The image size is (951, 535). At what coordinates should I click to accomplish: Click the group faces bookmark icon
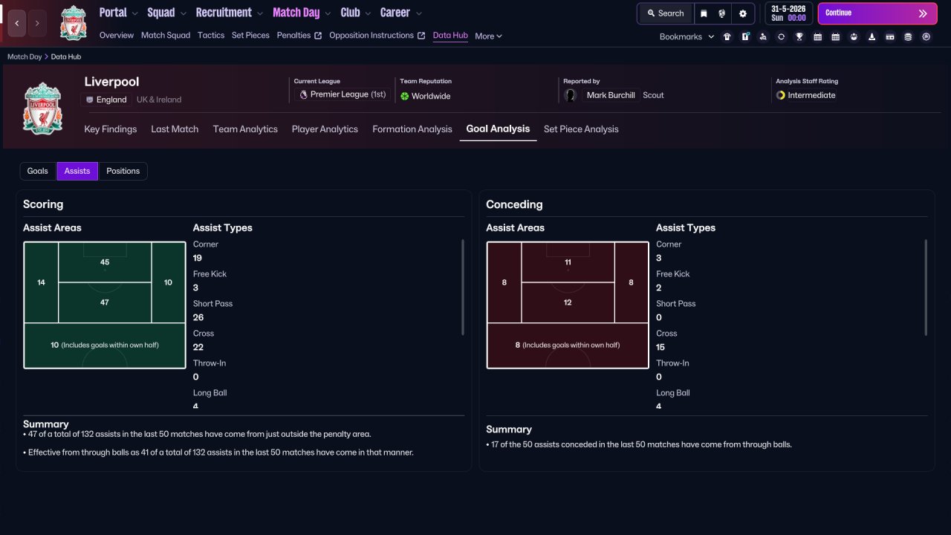854,36
